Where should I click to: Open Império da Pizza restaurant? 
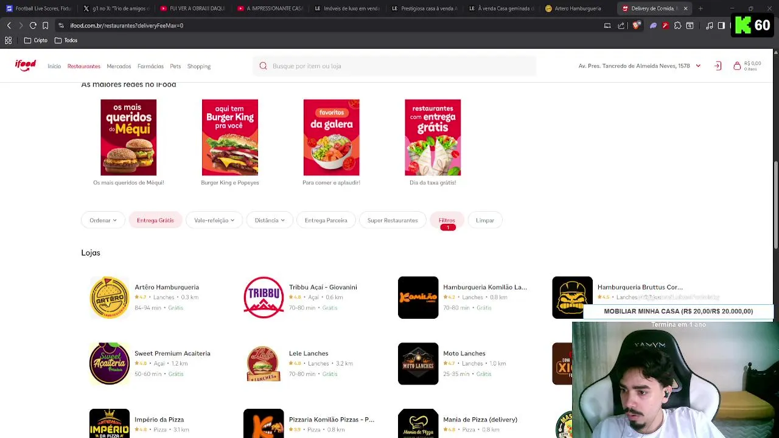coord(159,420)
